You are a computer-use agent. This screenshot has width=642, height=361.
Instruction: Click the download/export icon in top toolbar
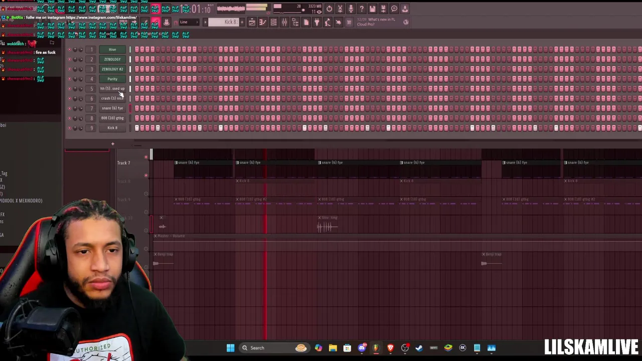point(405,9)
